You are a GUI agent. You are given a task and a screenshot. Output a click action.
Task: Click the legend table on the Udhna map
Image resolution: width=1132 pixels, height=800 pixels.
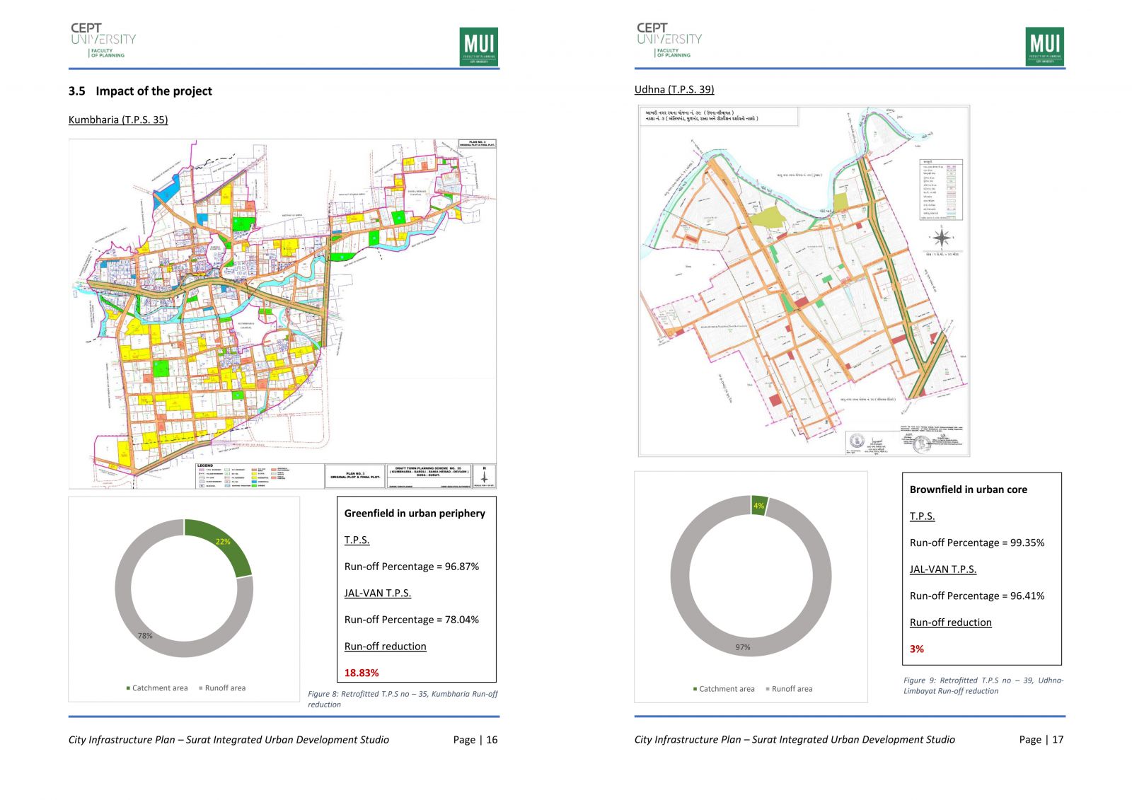coord(941,190)
